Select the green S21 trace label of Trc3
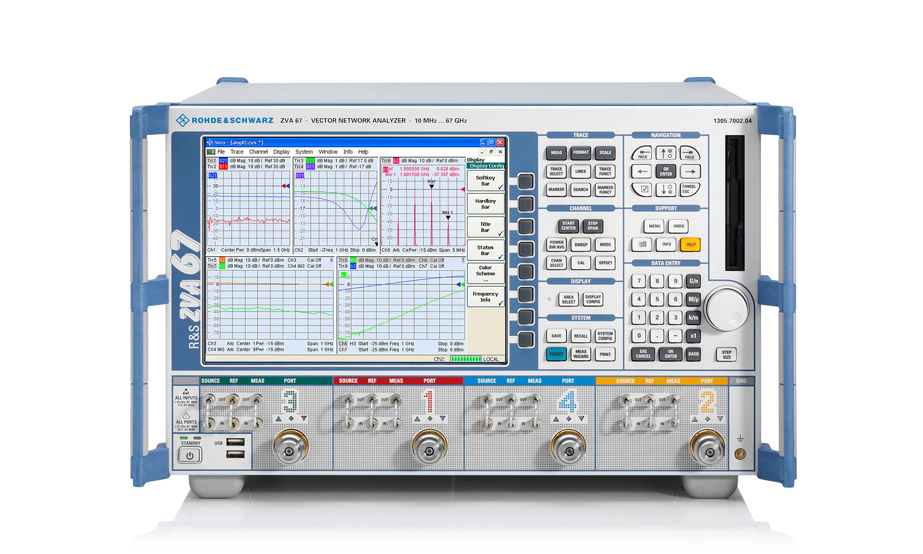This screenshot has height=554, width=923. tap(311, 161)
